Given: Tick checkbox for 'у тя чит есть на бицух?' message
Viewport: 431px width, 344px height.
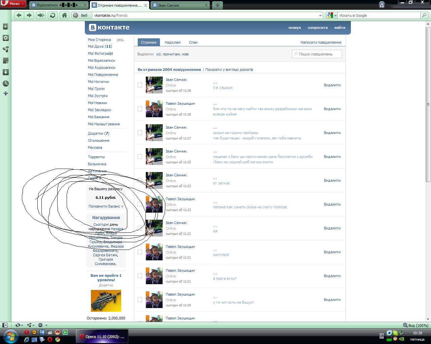Looking at the screenshot, I should pos(140,300).
